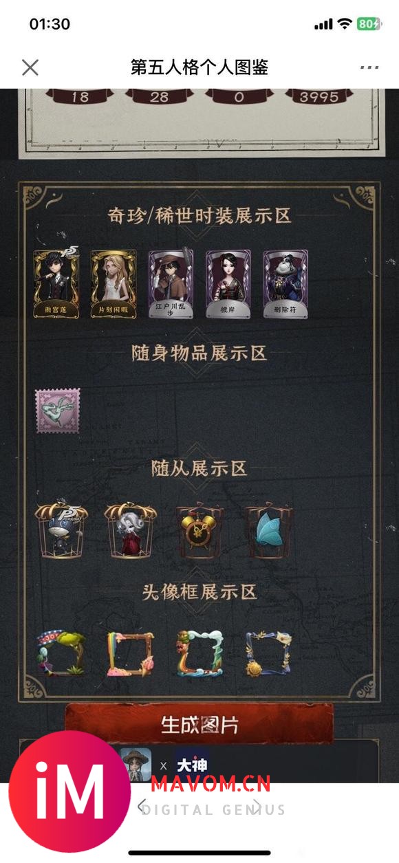
Task: Open the three-dots more menu
Action: click(369, 67)
